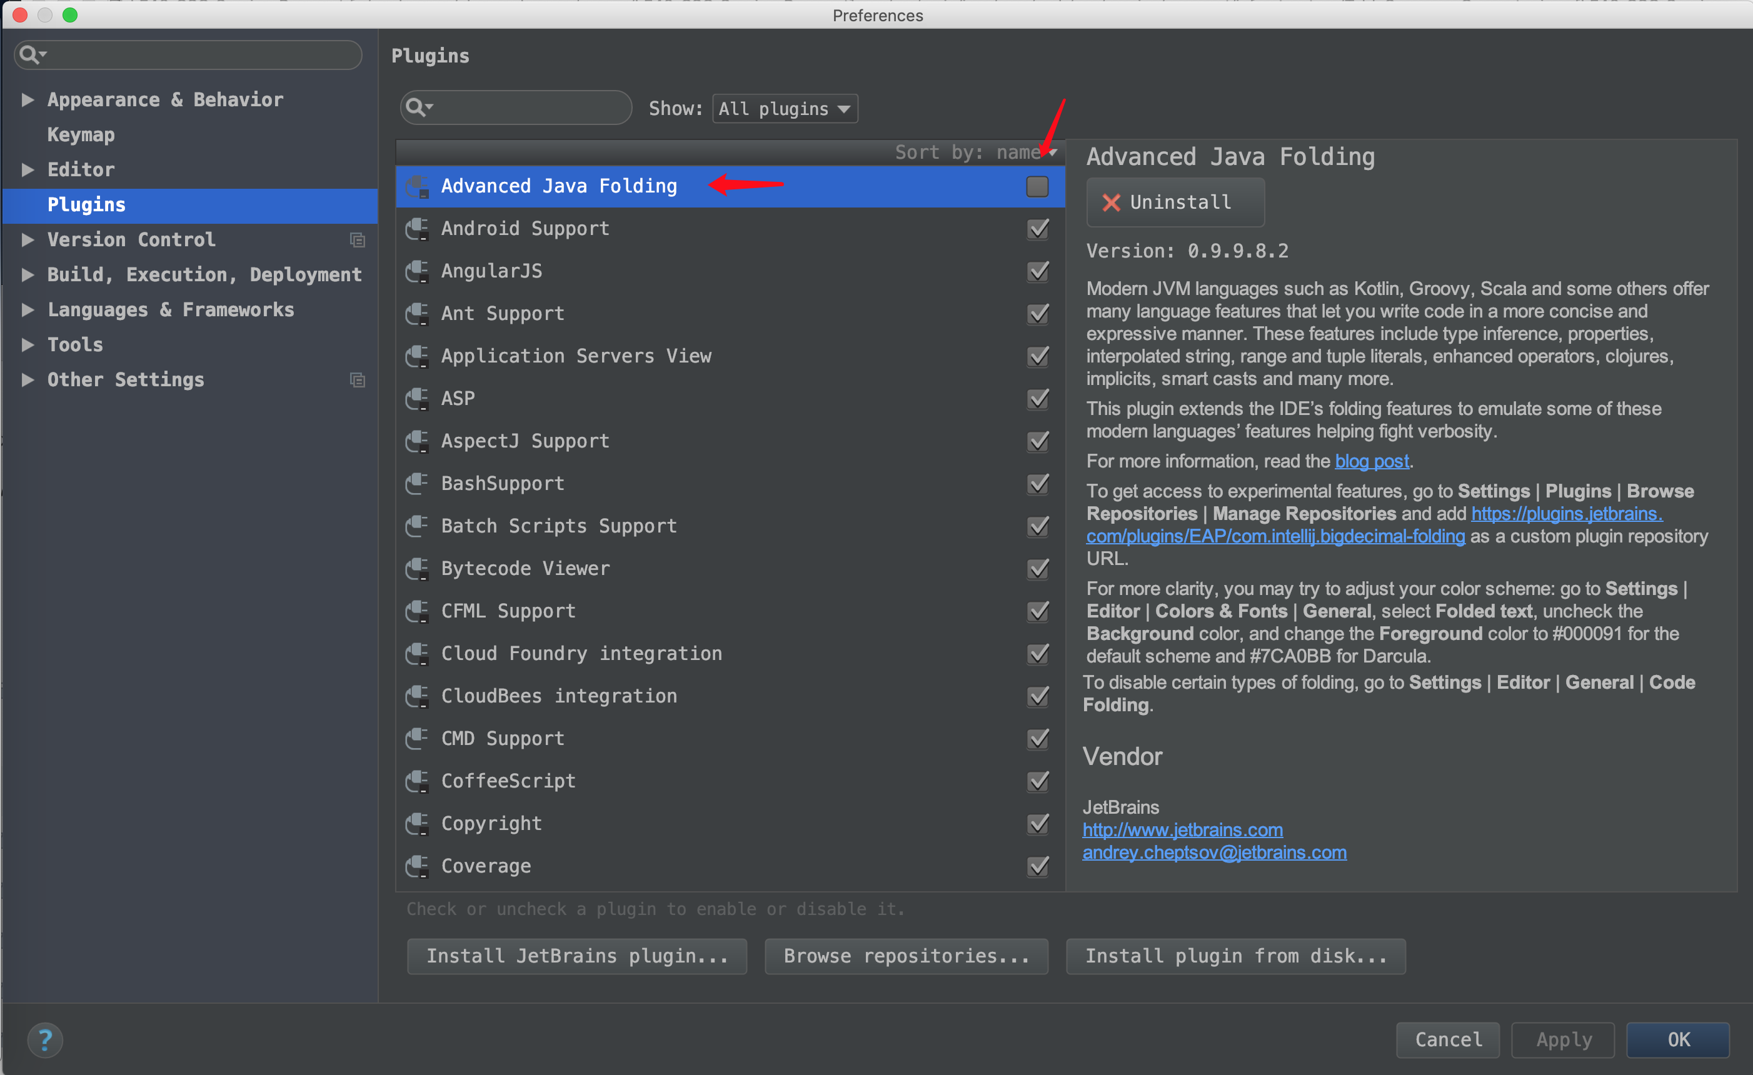The height and width of the screenshot is (1075, 1753).
Task: Click the Cloud Foundry integration plugin icon
Action: (x=417, y=654)
